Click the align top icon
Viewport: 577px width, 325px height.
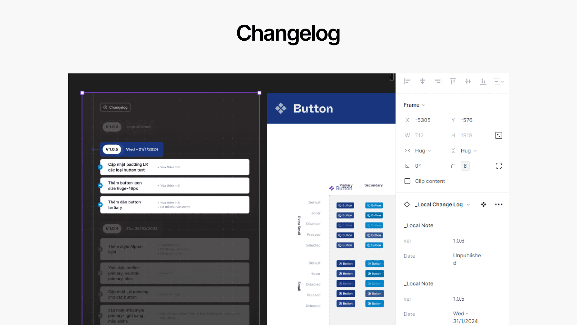(453, 81)
